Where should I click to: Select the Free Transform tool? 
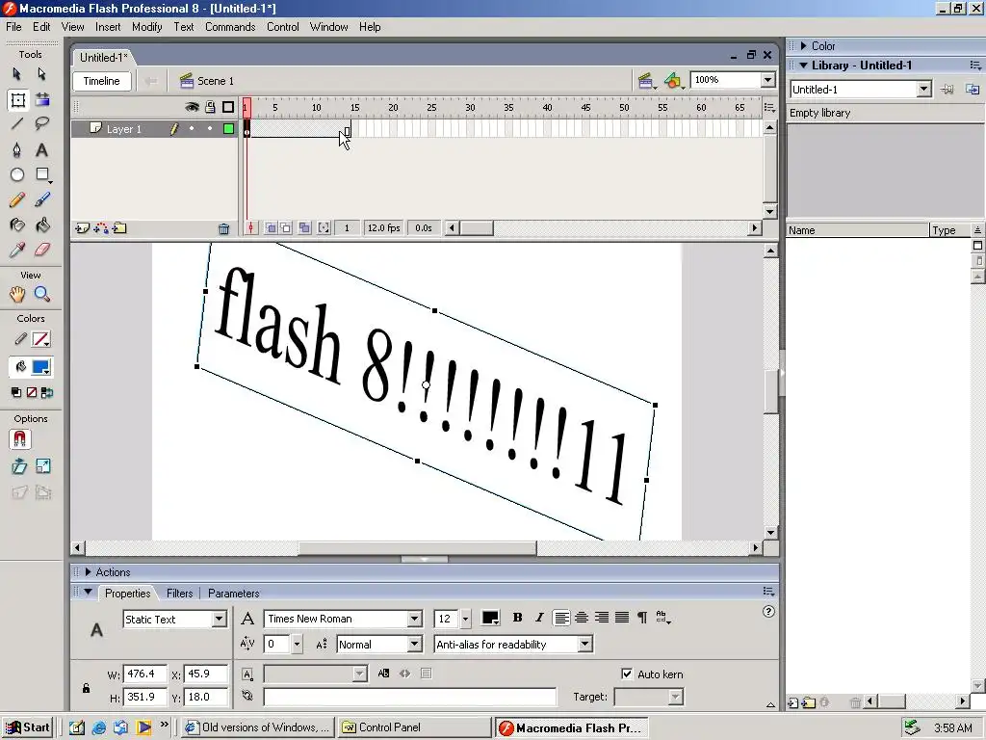17,99
